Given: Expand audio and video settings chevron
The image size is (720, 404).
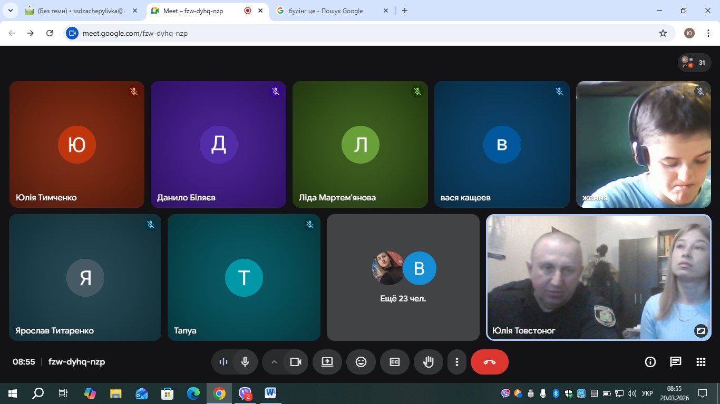Looking at the screenshot, I should [x=274, y=362].
